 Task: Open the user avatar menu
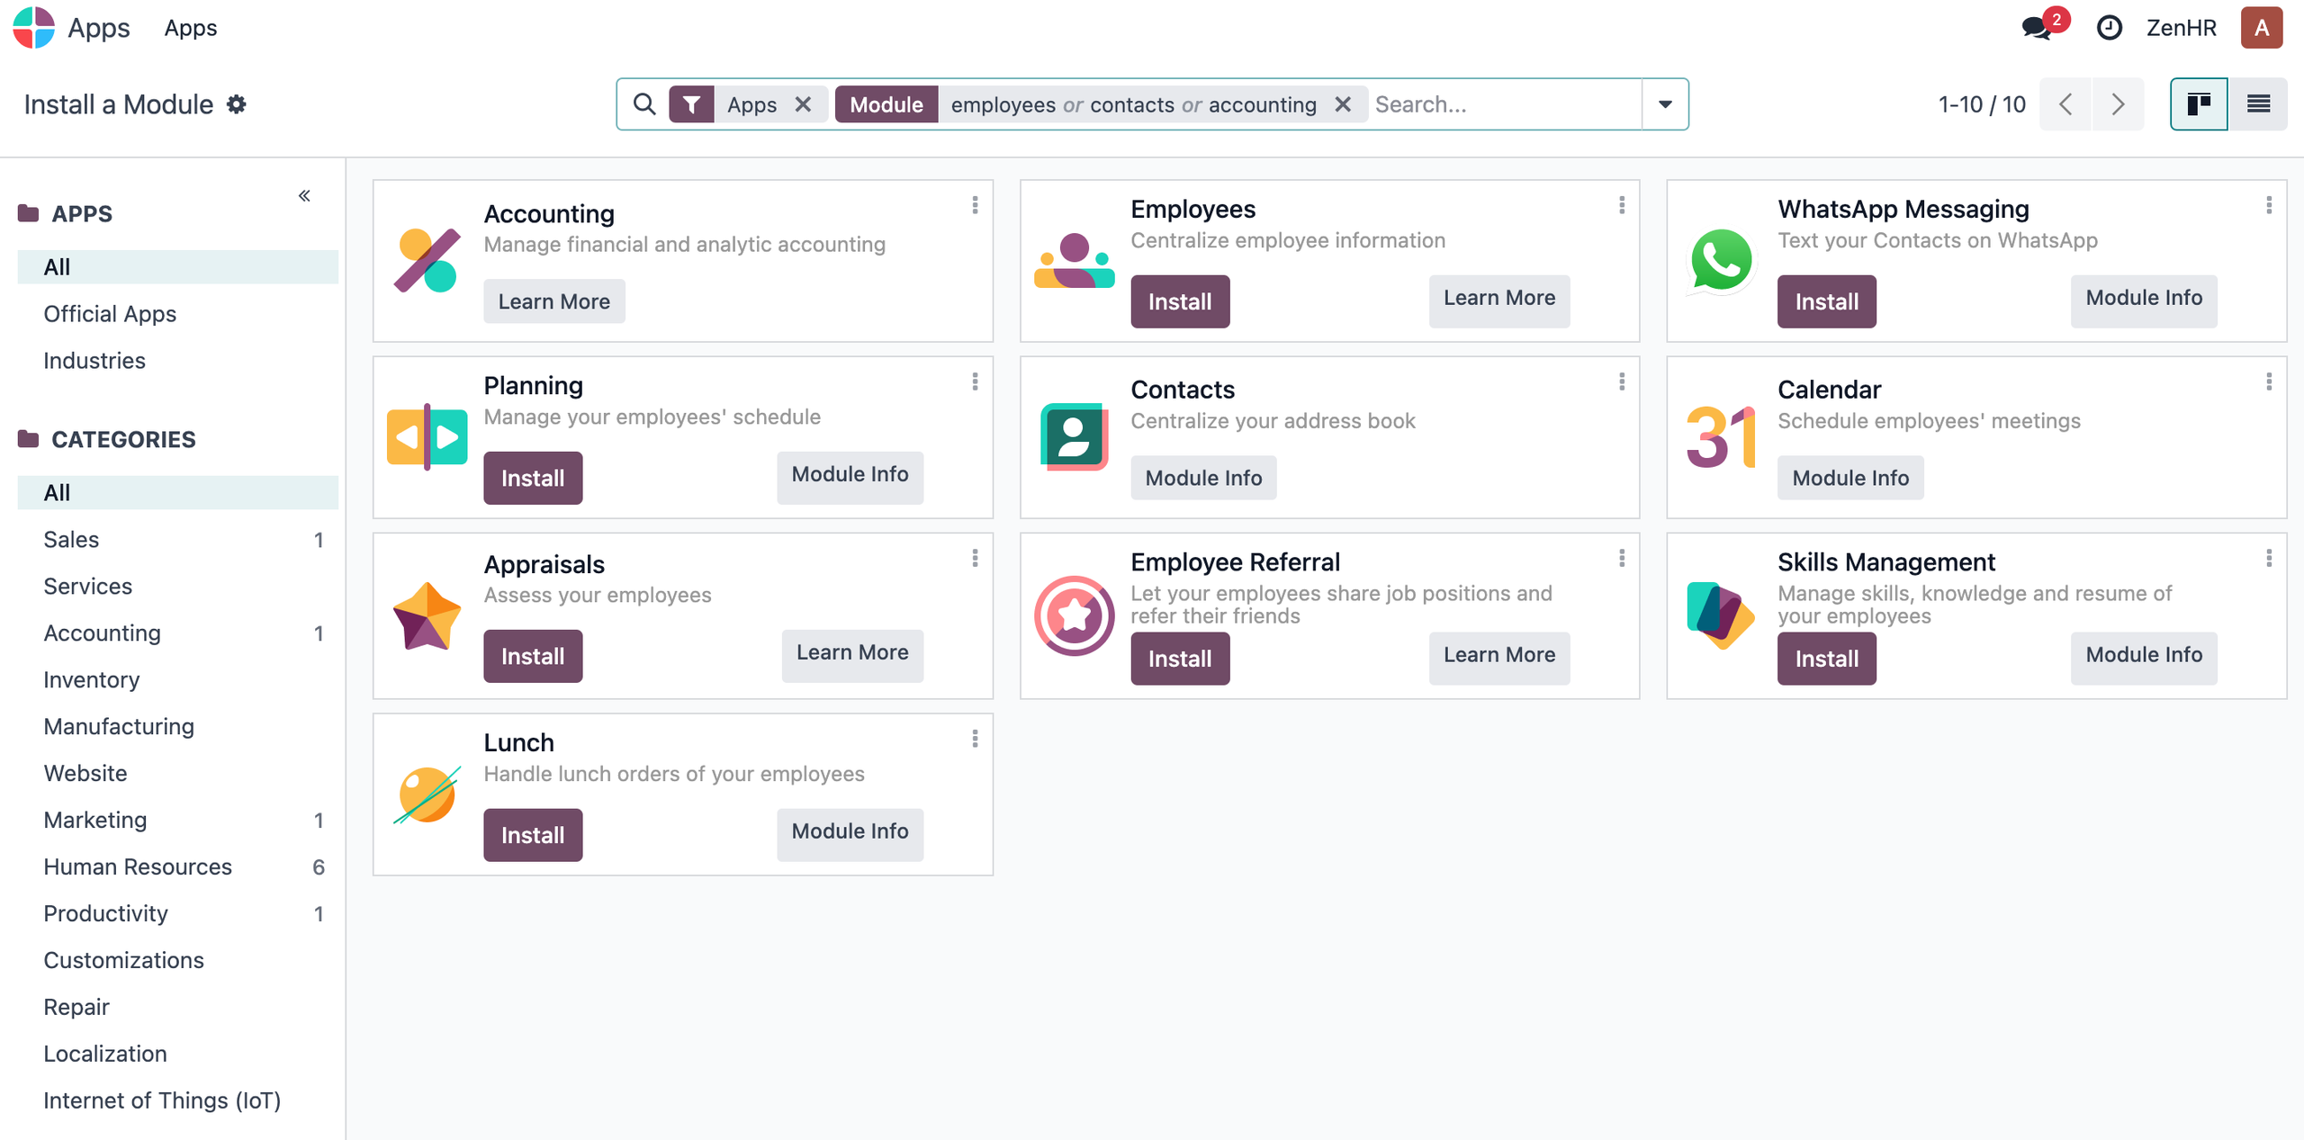pyautogui.click(x=2261, y=28)
